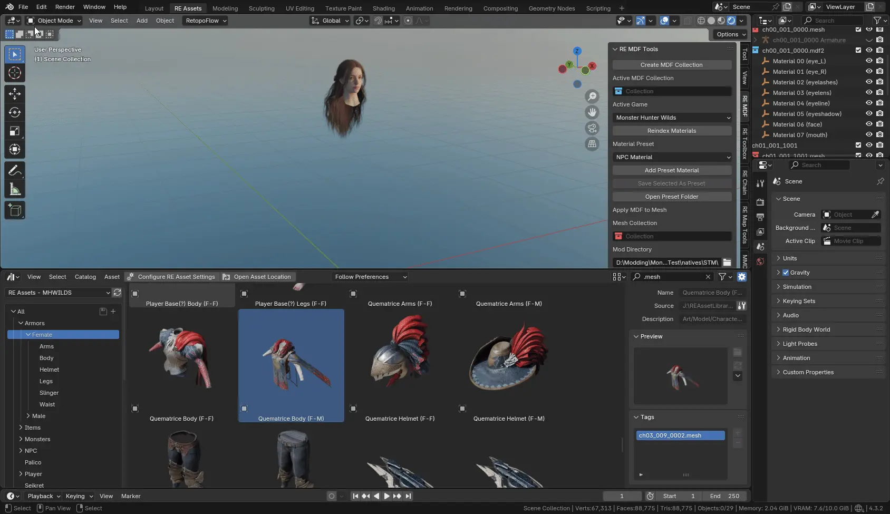Activate the Select Box tool
The image size is (890, 514).
tap(15, 54)
